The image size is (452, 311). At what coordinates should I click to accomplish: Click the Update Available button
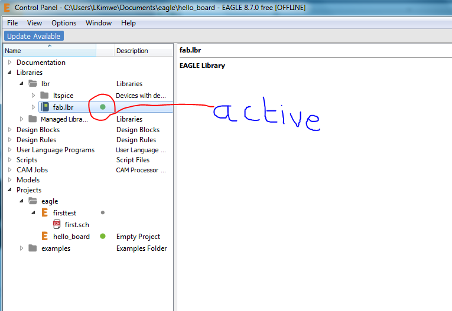click(x=34, y=36)
